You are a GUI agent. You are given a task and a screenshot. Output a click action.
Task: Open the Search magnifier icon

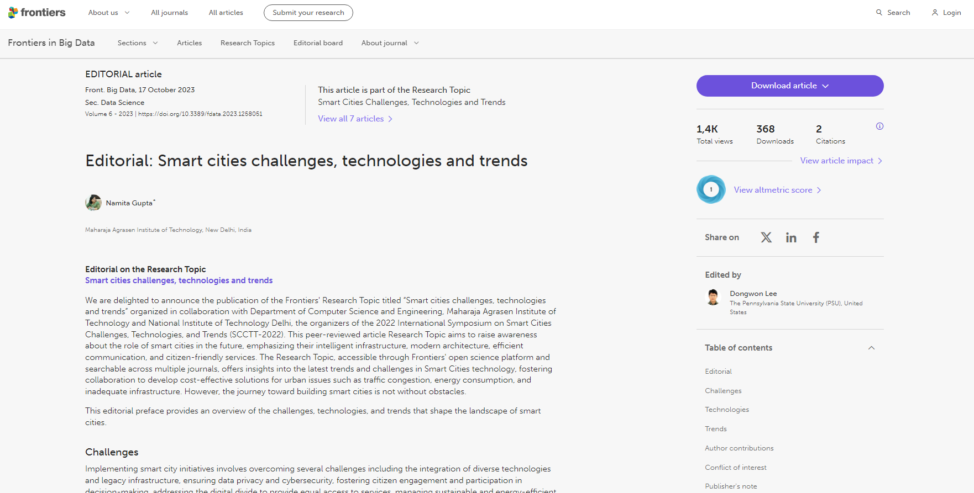tap(879, 12)
